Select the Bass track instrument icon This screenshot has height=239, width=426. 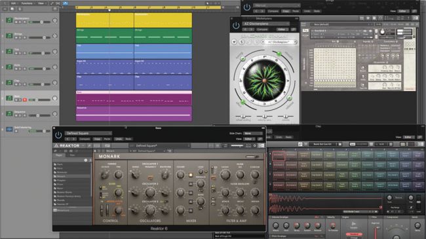point(9,98)
